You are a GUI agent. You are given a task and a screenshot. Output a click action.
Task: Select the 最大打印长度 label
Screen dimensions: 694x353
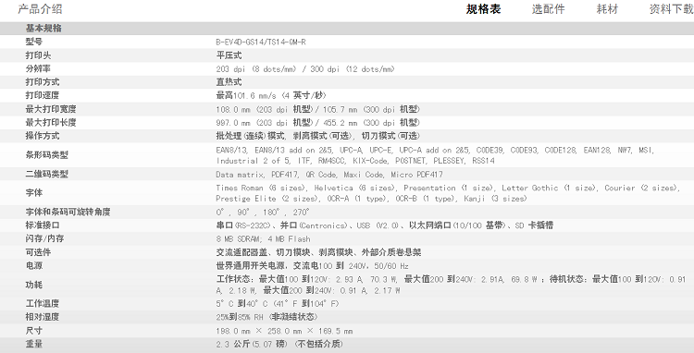pyautogui.click(x=51, y=122)
